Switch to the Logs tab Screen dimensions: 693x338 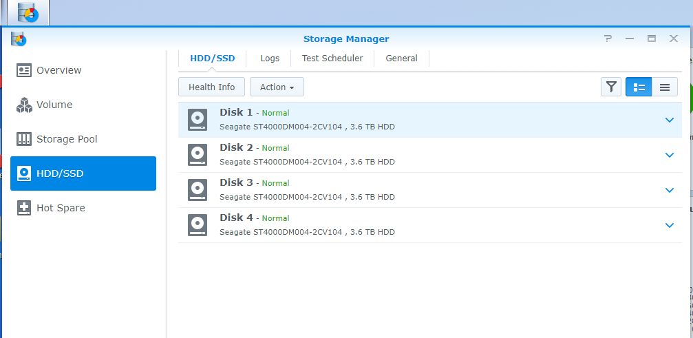(270, 59)
